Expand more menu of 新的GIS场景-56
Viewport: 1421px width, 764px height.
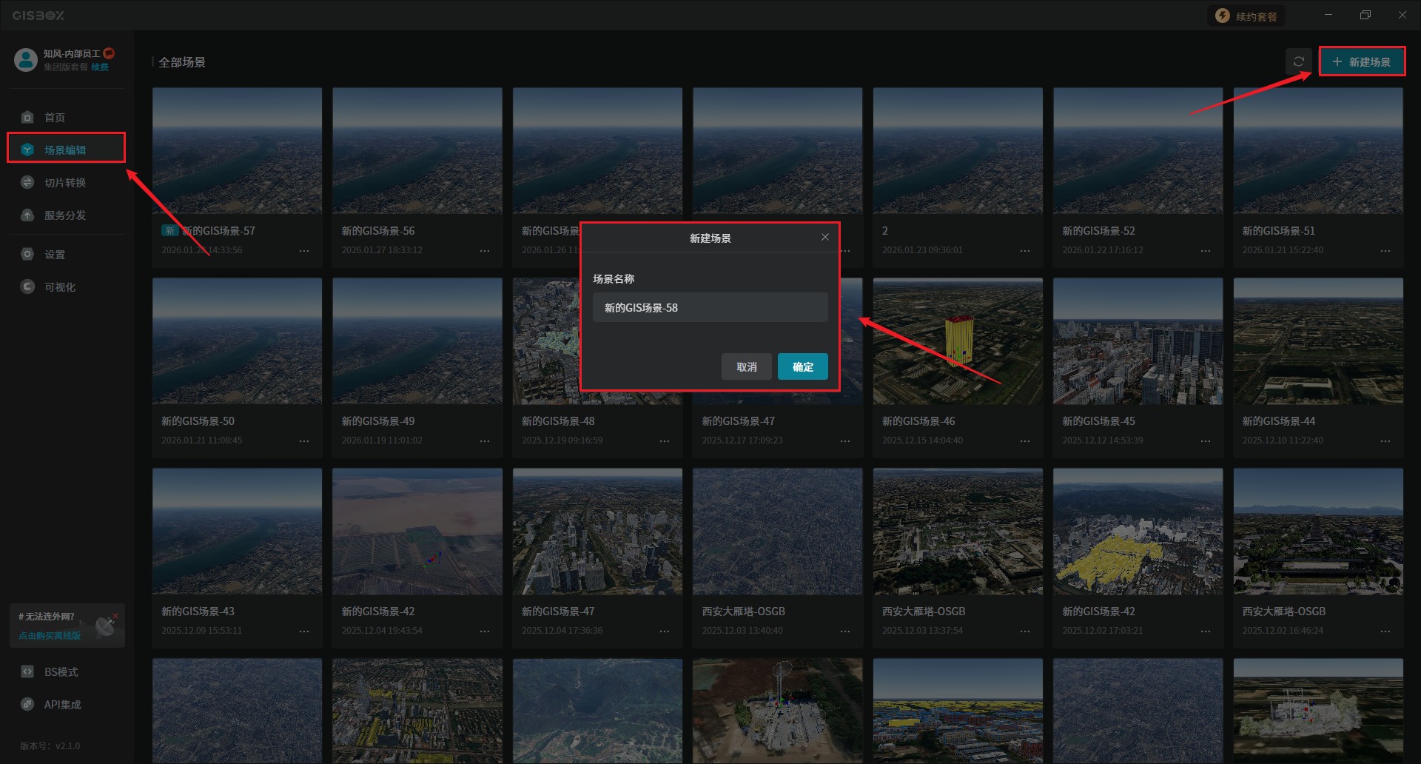coord(484,251)
